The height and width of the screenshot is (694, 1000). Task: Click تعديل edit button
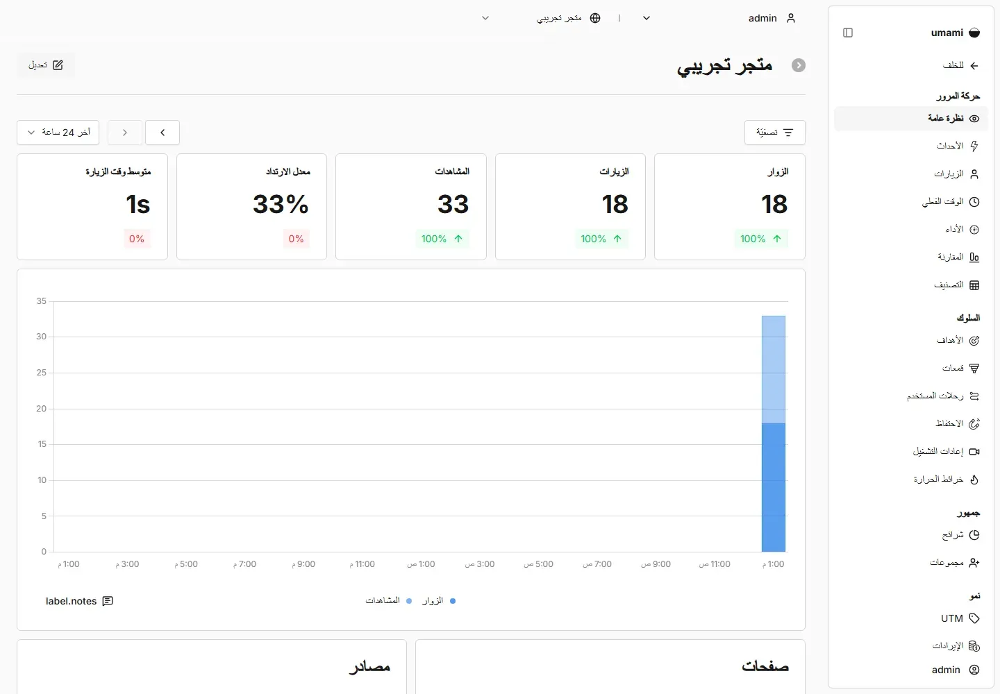pos(46,65)
